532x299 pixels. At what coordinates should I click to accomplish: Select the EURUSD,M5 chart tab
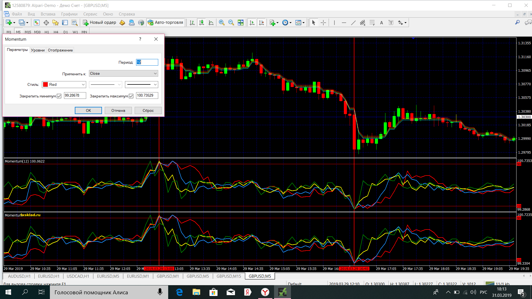[108, 276]
